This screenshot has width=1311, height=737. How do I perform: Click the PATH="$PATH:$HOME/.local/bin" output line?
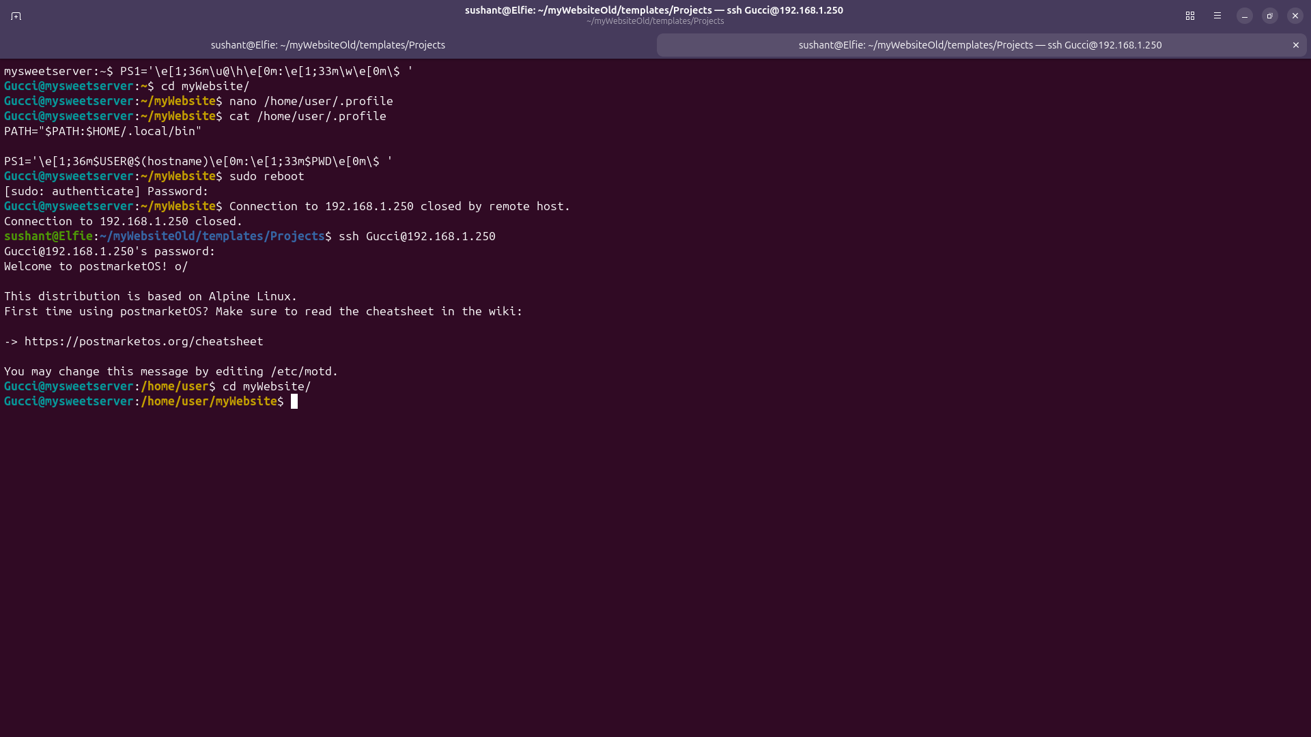click(x=103, y=131)
